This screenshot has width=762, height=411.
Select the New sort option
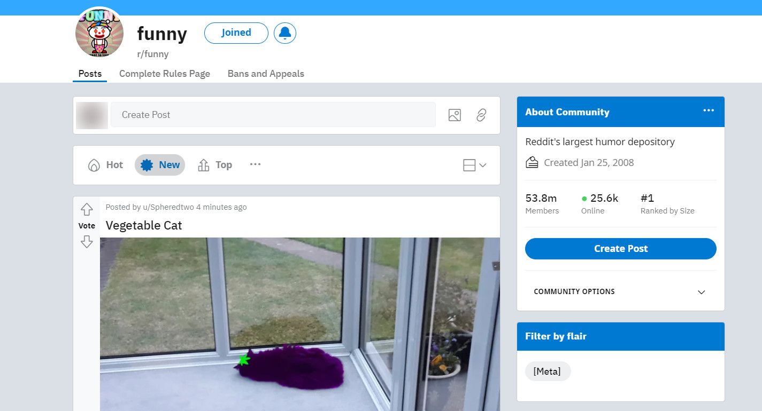click(x=160, y=165)
